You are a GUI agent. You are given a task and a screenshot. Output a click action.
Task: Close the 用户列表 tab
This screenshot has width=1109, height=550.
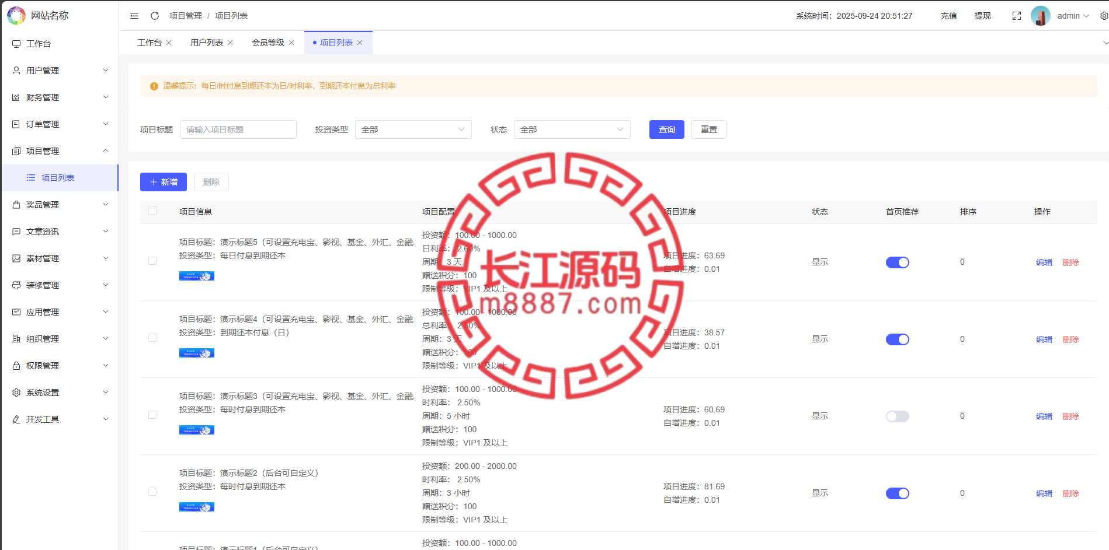230,43
